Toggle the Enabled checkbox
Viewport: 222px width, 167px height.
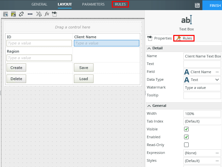click(186, 137)
